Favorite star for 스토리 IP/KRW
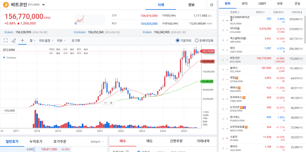306x152 pixels. point(223,138)
